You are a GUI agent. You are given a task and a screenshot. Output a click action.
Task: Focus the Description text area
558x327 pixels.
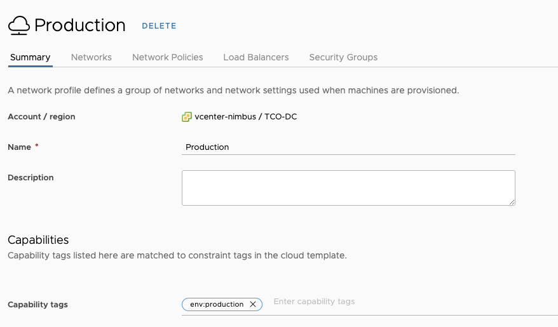[x=348, y=187]
